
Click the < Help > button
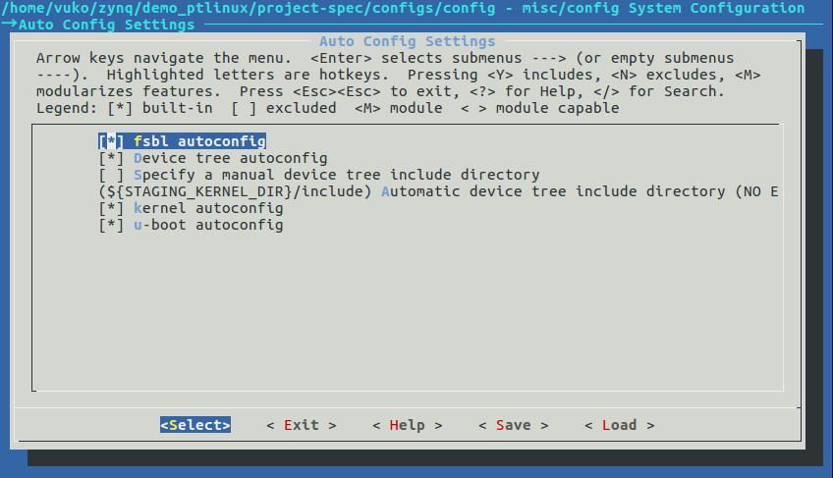tap(408, 425)
